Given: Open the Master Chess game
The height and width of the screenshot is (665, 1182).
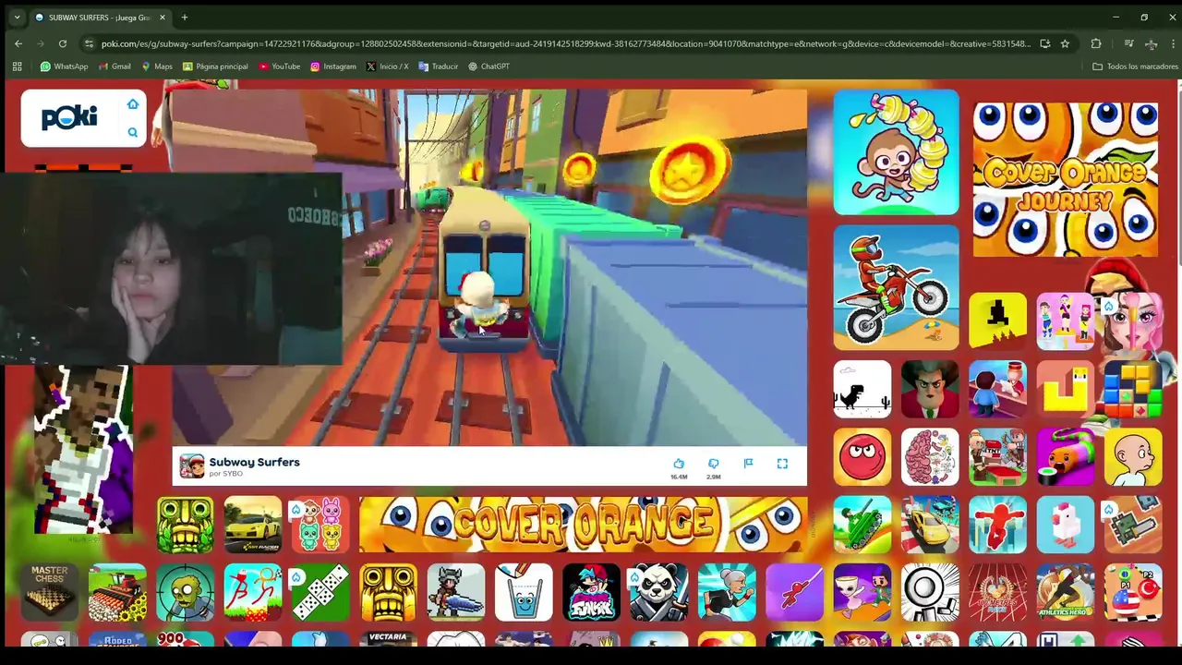Looking at the screenshot, I should click(x=49, y=592).
